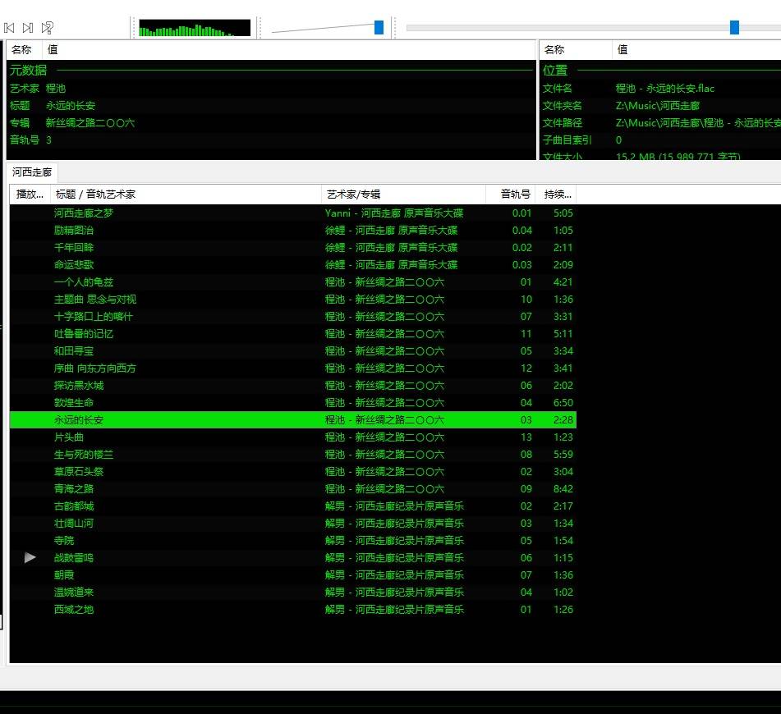Click the spectrum visualizer display
Screen dimensions: 781x714
coord(195,28)
